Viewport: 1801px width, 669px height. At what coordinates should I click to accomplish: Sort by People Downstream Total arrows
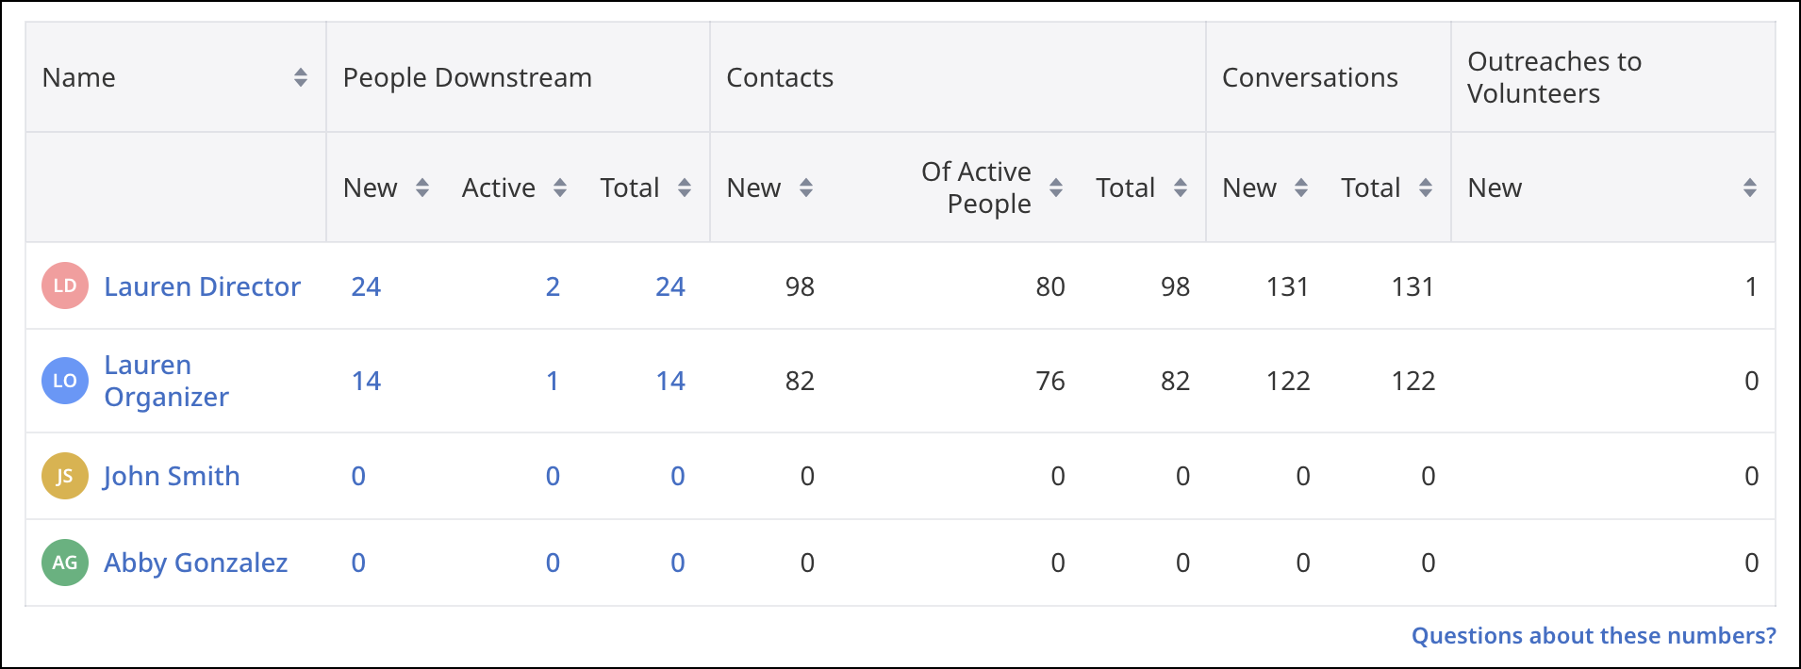(685, 188)
